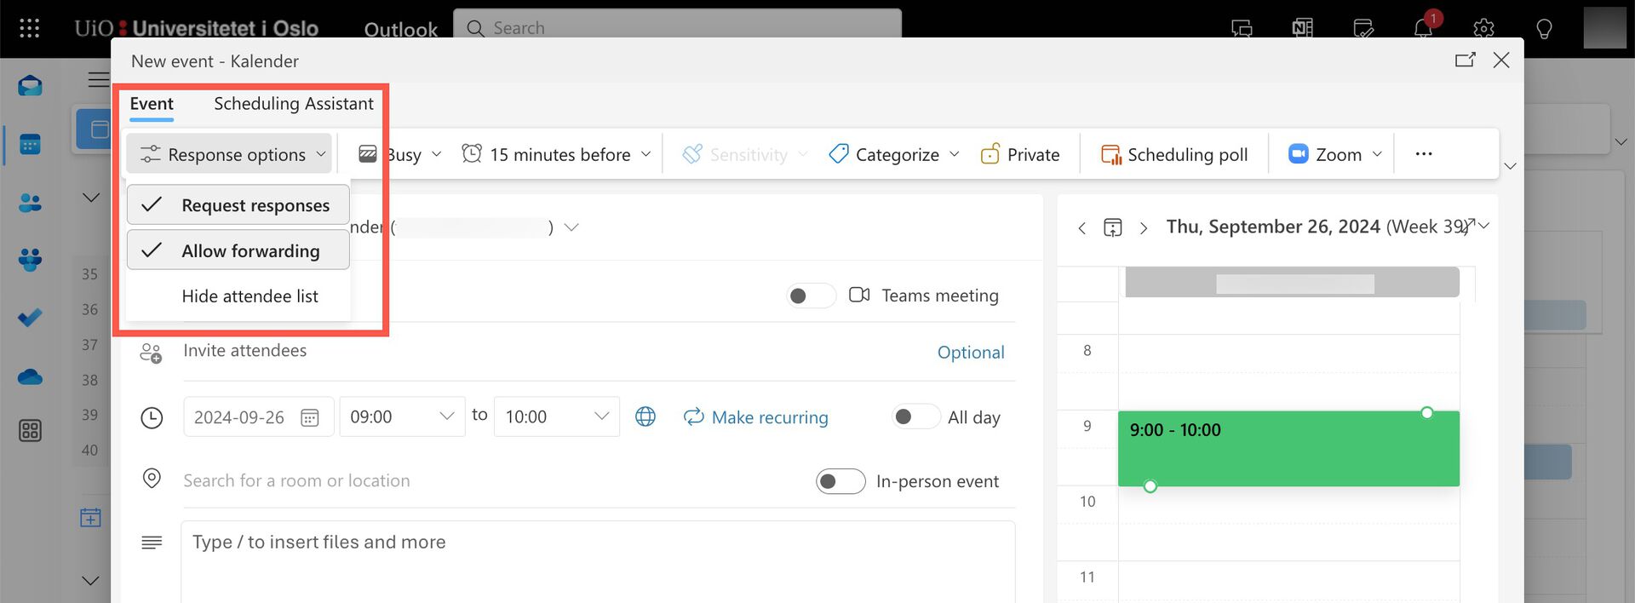Open the 09:00 start time dropdown
This screenshot has height=603, width=1635.
pos(402,416)
